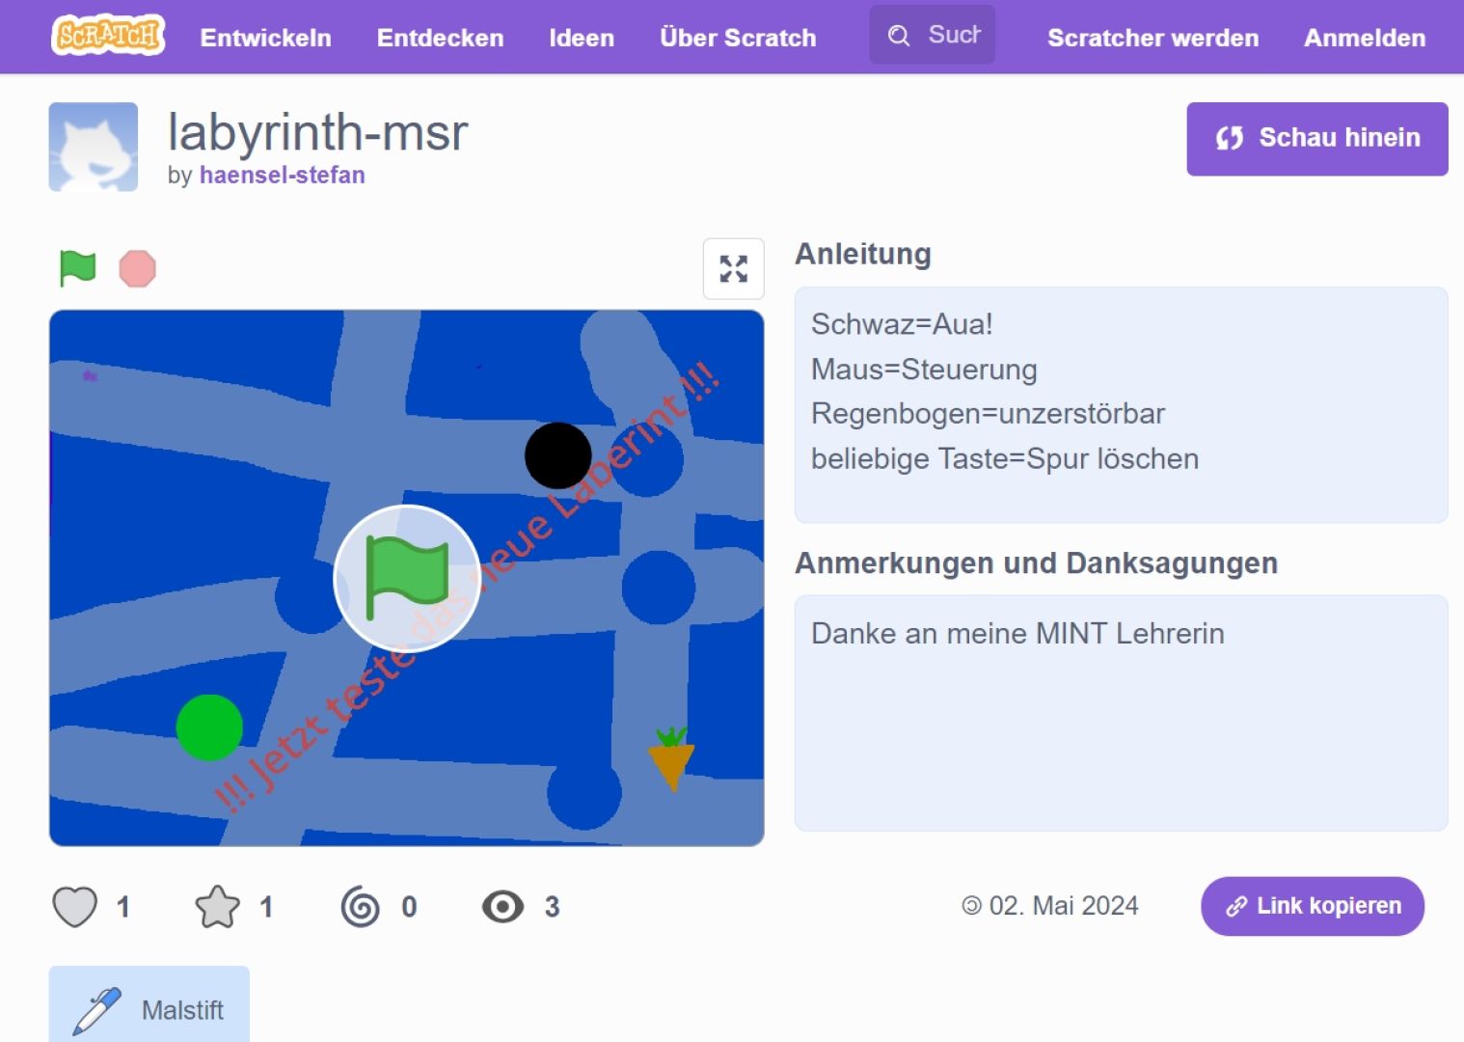This screenshot has height=1042, width=1464.
Task: Start project via large center green flag
Action: click(x=407, y=578)
